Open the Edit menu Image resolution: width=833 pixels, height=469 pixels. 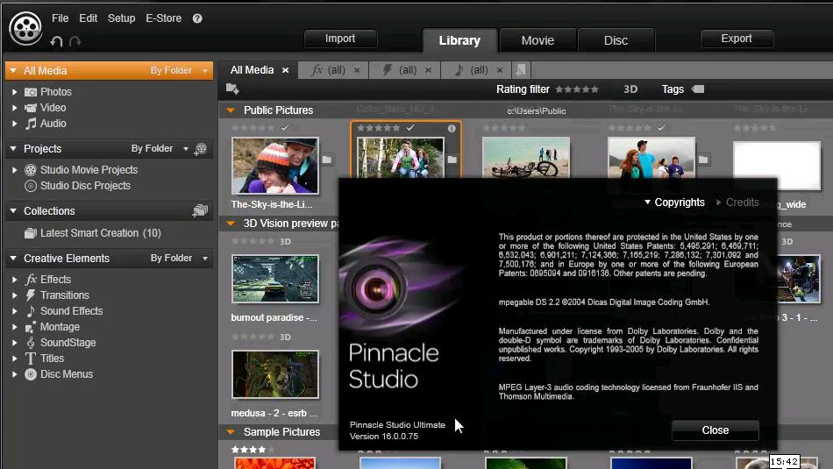[89, 18]
